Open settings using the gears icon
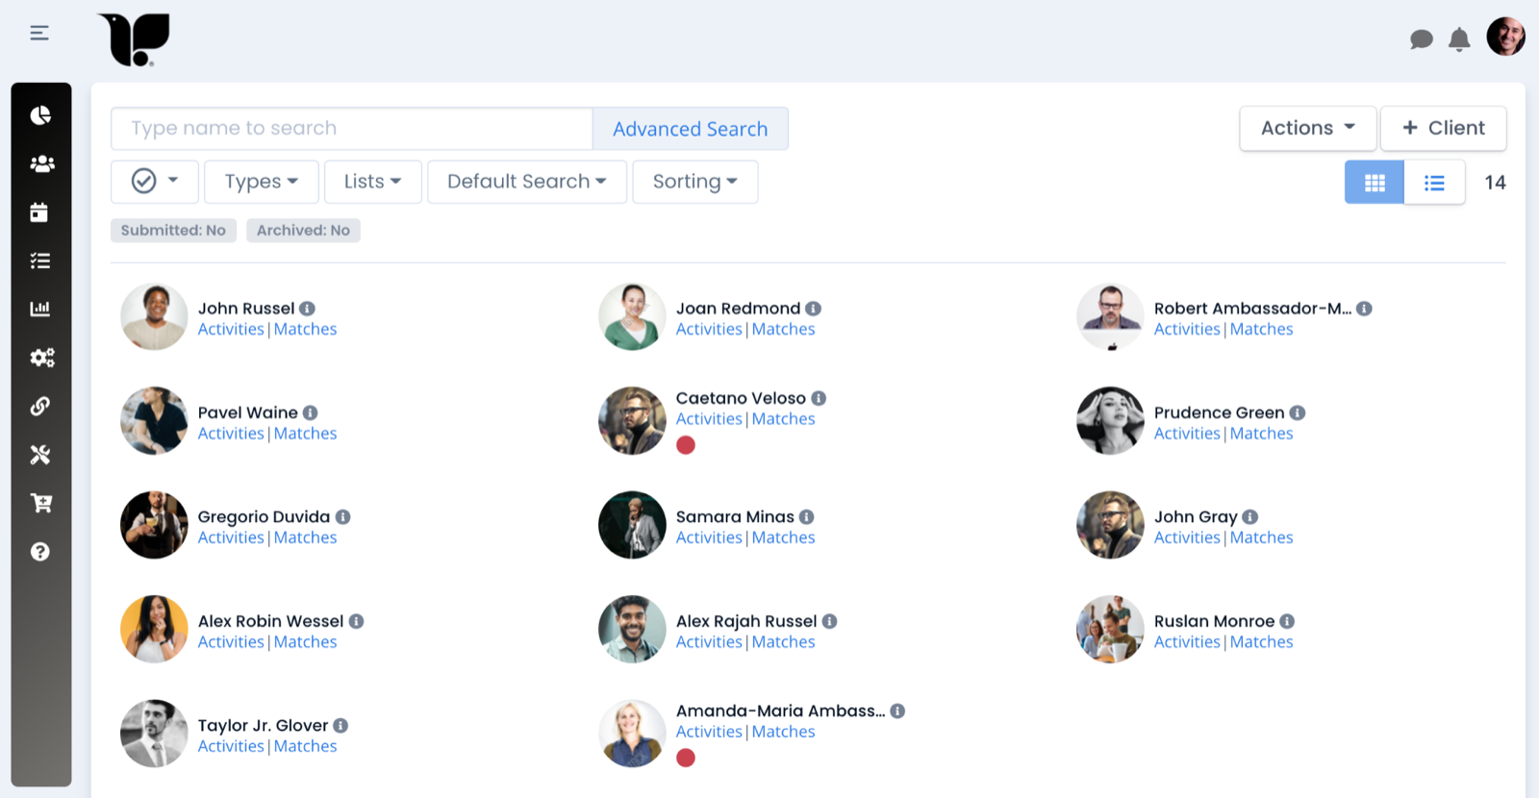Screen dimensions: 1539x798 click(39, 358)
